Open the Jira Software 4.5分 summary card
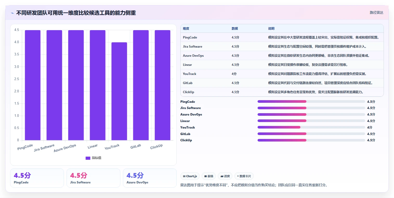 click(x=93, y=178)
